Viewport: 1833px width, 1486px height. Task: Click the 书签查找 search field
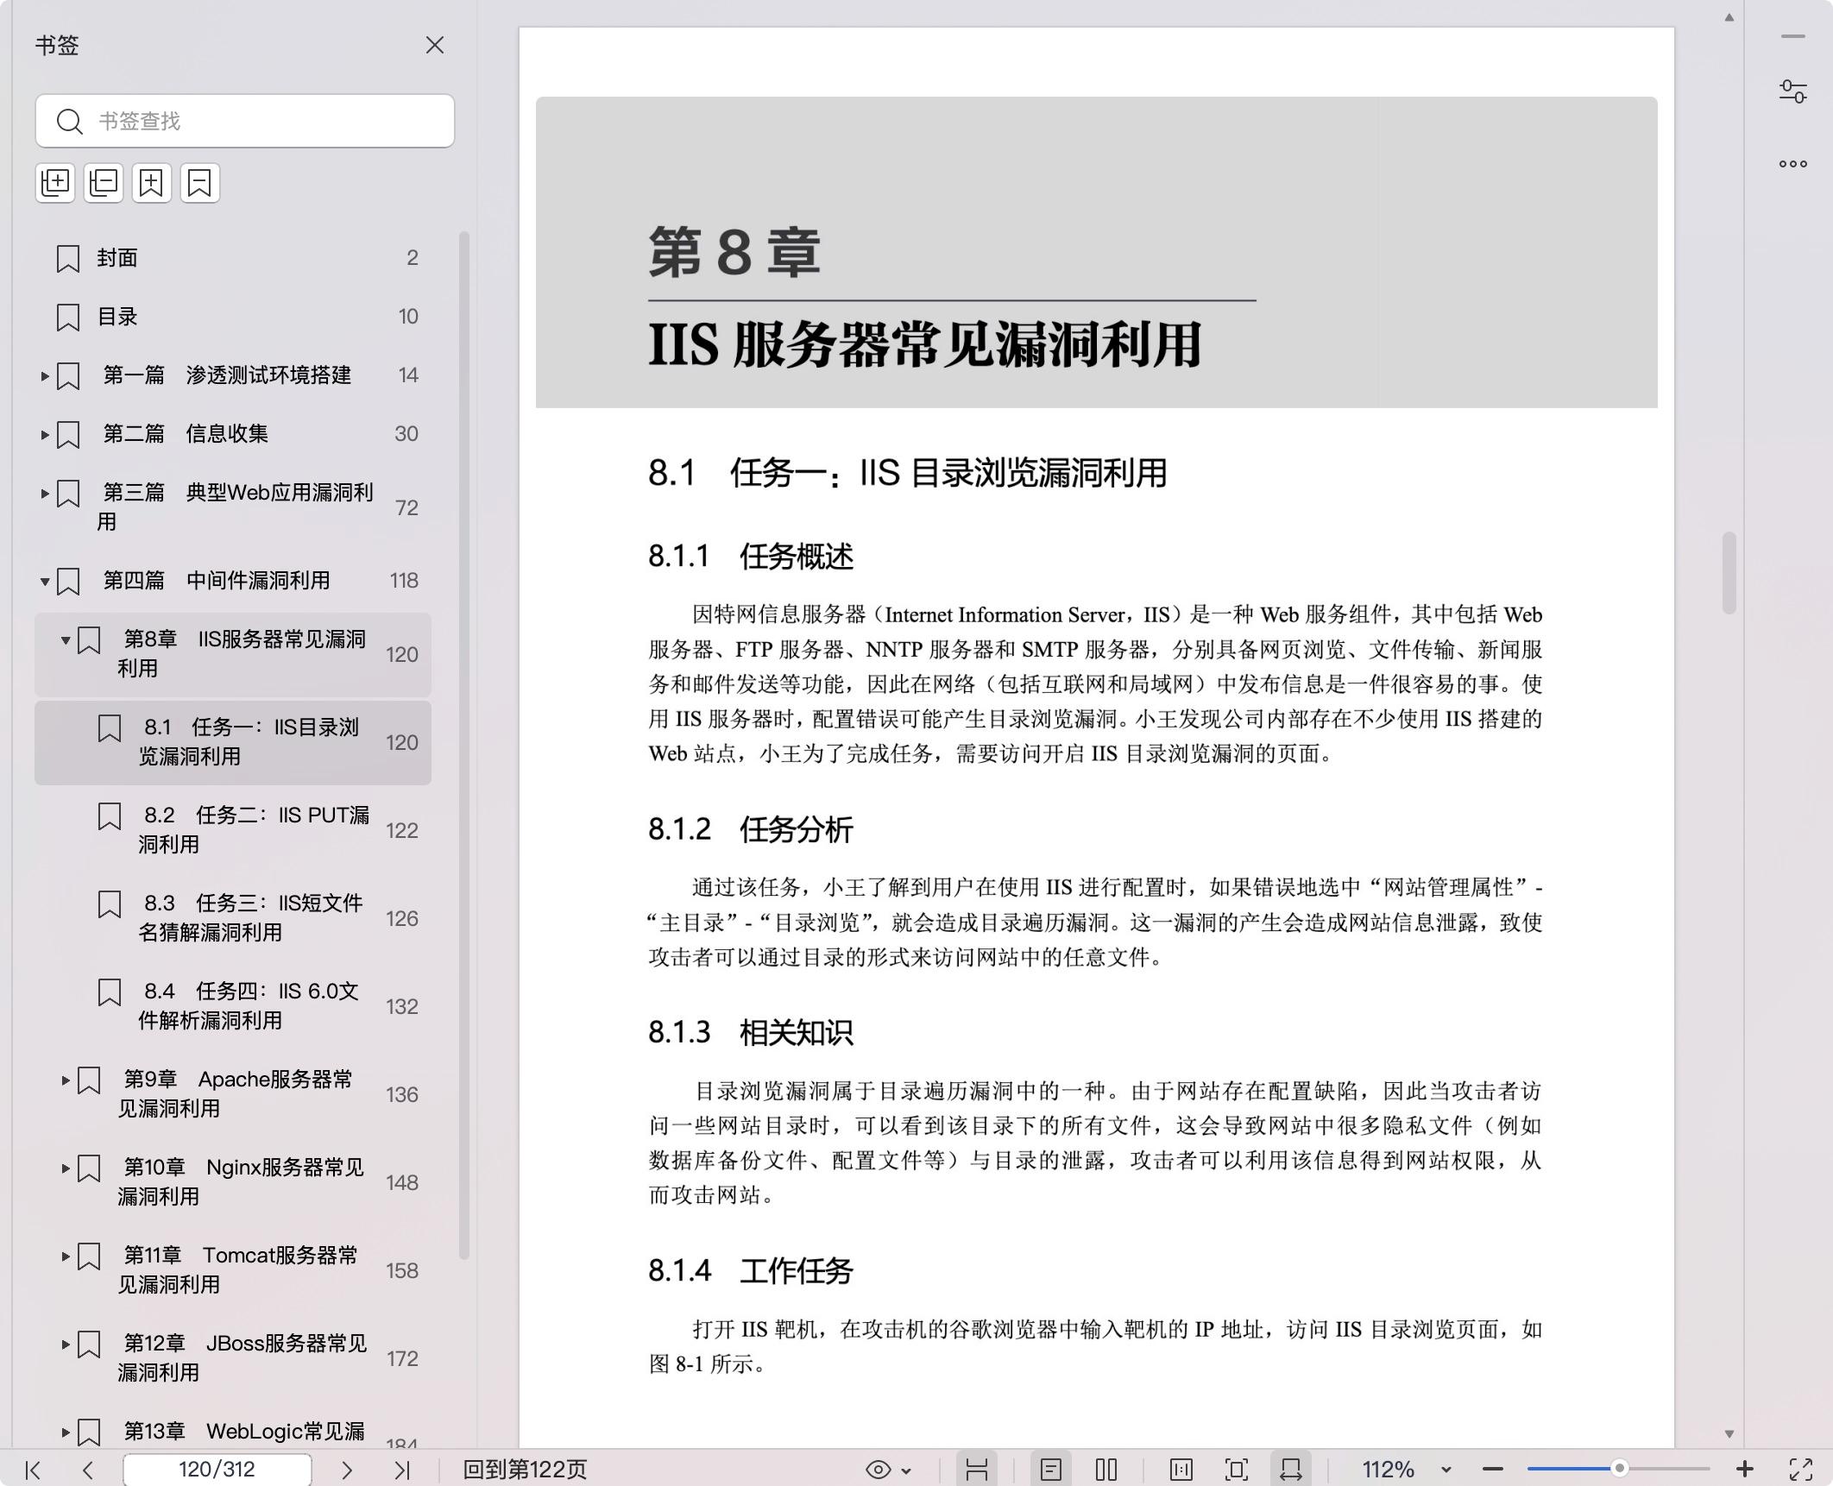click(x=244, y=121)
